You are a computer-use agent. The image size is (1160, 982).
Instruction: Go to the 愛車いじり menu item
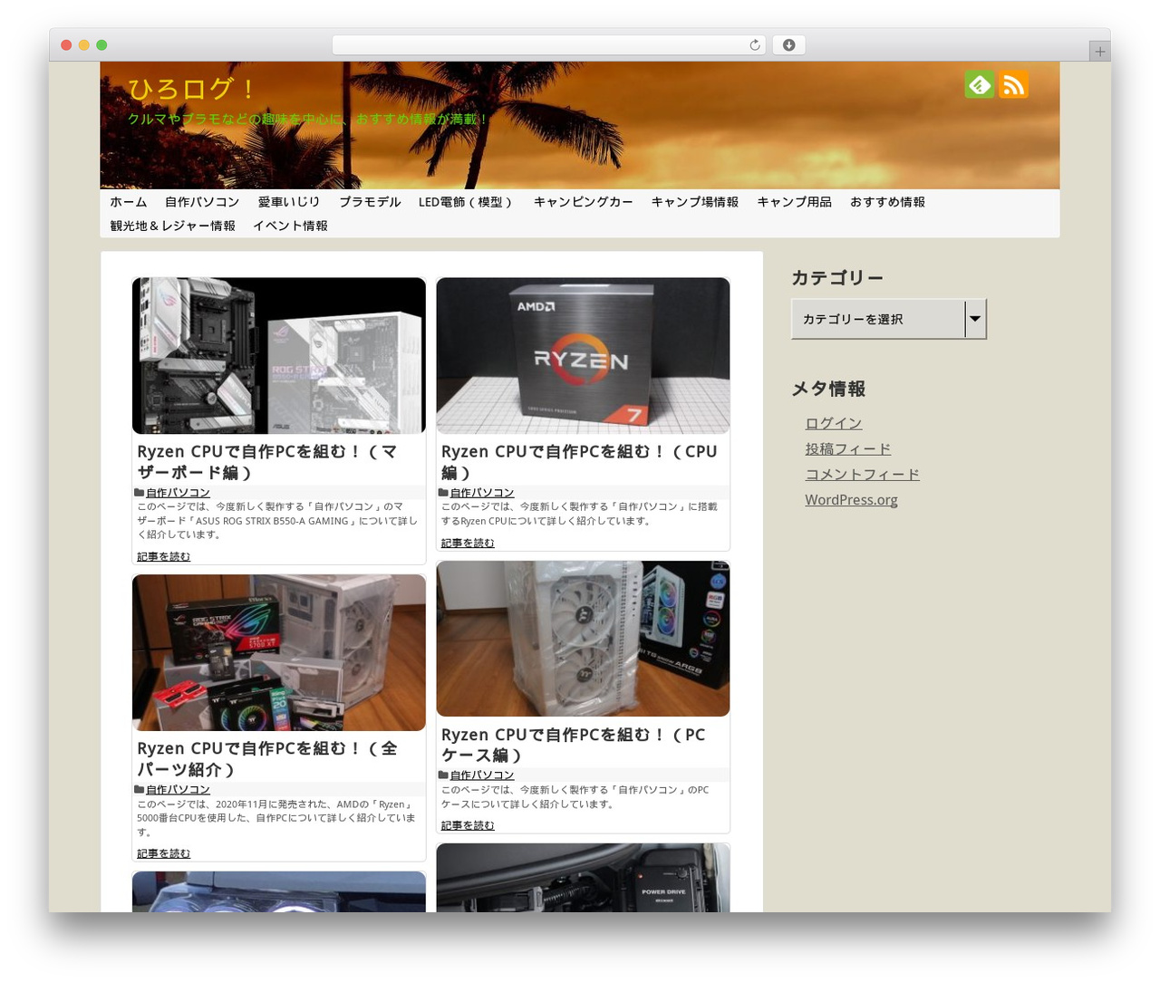[x=289, y=202]
